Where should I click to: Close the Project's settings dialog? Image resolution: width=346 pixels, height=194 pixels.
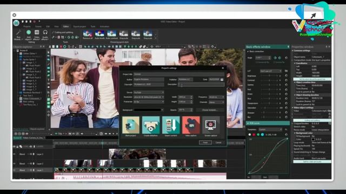tap(223, 68)
